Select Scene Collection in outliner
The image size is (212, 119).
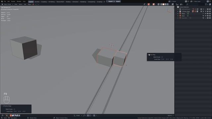pyautogui.click(x=184, y=7)
